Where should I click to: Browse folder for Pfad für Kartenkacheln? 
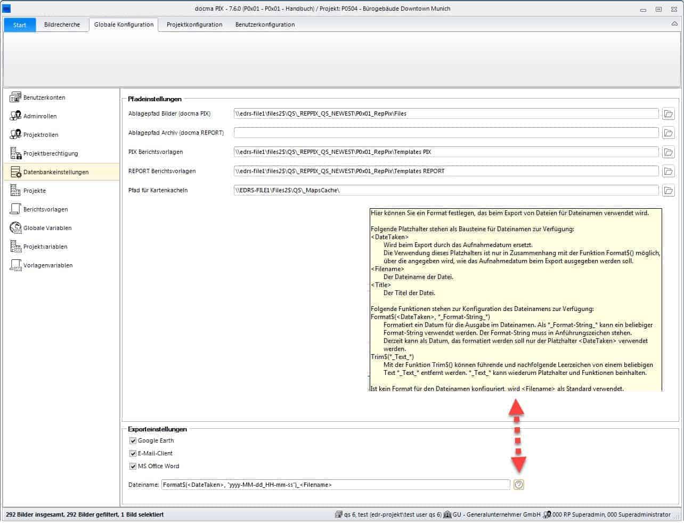(668, 190)
